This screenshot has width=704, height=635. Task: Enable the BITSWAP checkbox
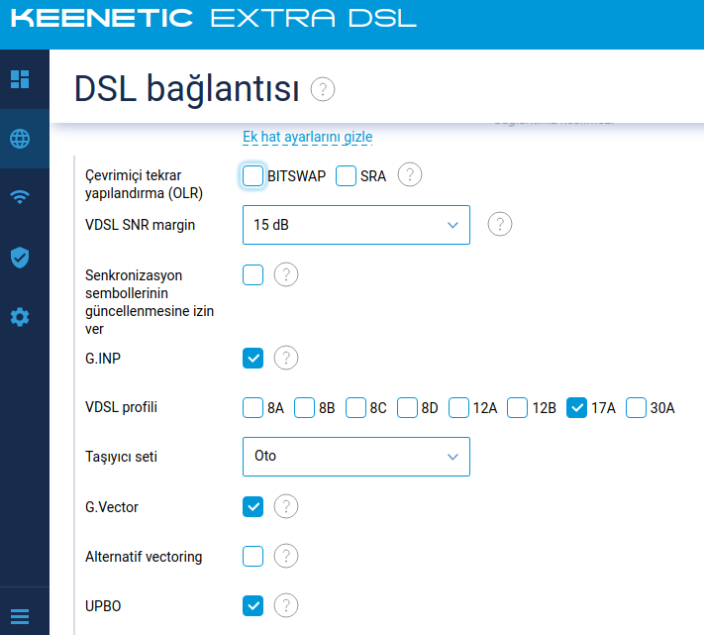pyautogui.click(x=252, y=175)
